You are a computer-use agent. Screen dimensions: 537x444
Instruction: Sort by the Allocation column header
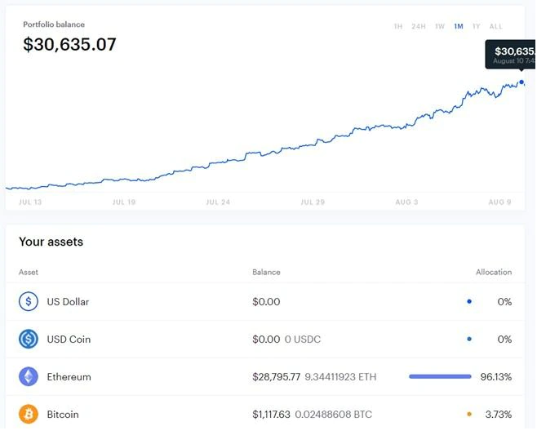point(494,272)
